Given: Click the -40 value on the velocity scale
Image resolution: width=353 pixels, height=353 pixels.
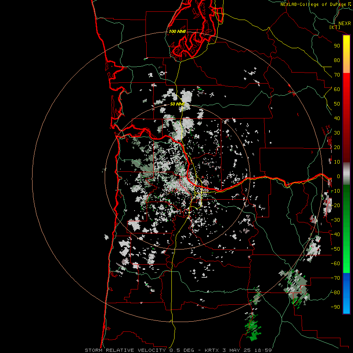Looking at the screenshot, I should [335, 235].
